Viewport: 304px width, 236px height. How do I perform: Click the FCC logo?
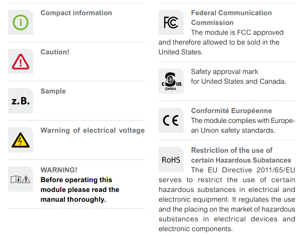tap(171, 23)
